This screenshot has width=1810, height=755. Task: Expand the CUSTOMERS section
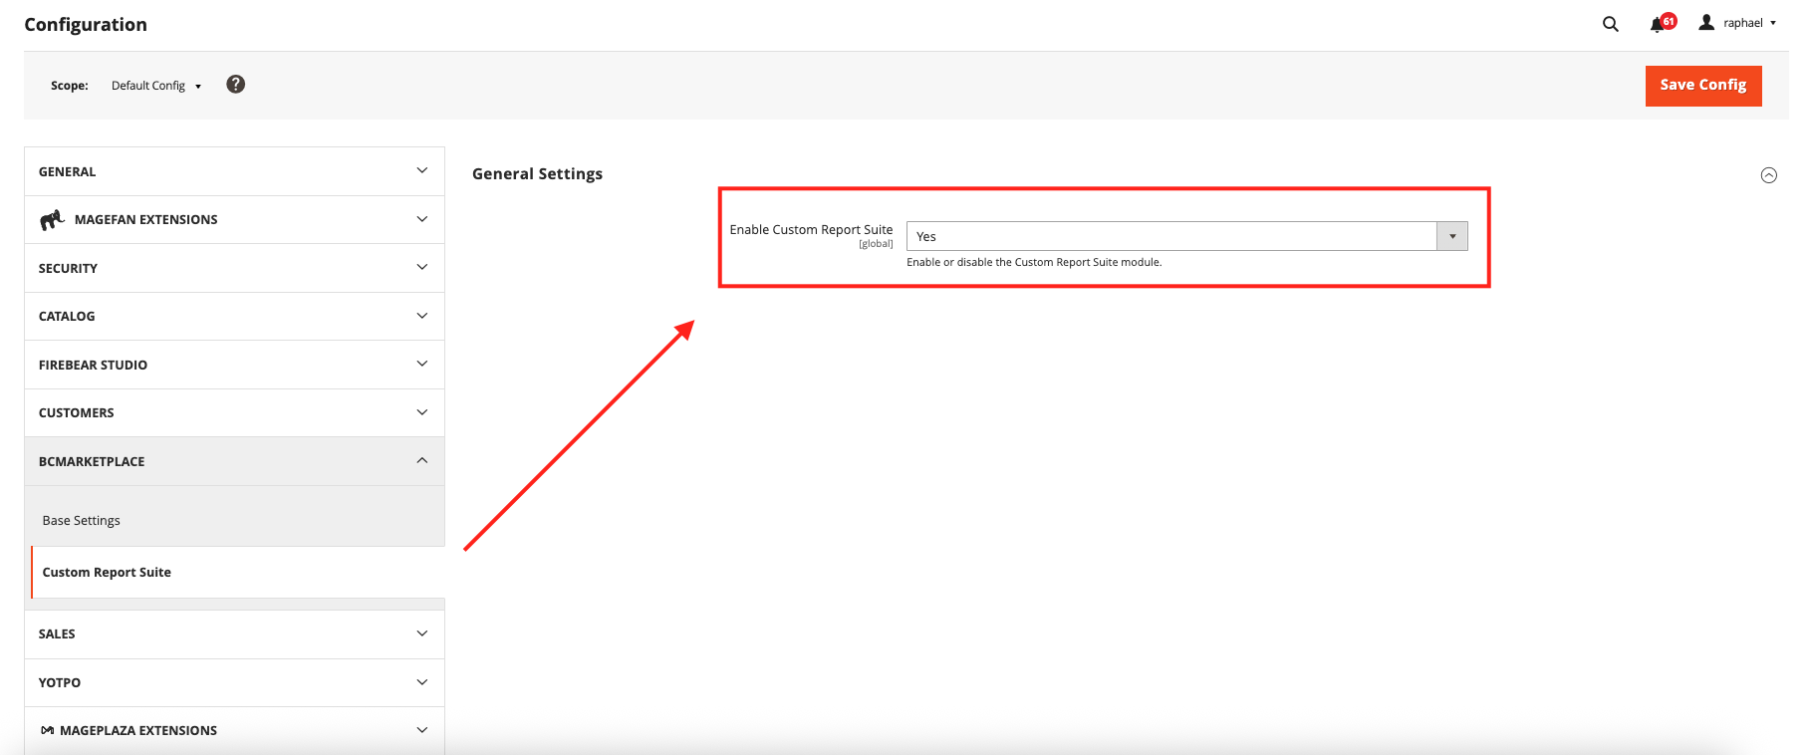coord(234,412)
